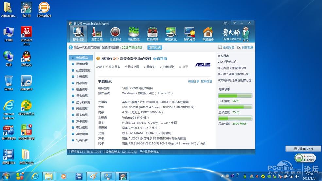The image size is (322, 181).
Task: Open 硬件检测 hardware detection toolbar icon
Action: [x=78, y=34]
